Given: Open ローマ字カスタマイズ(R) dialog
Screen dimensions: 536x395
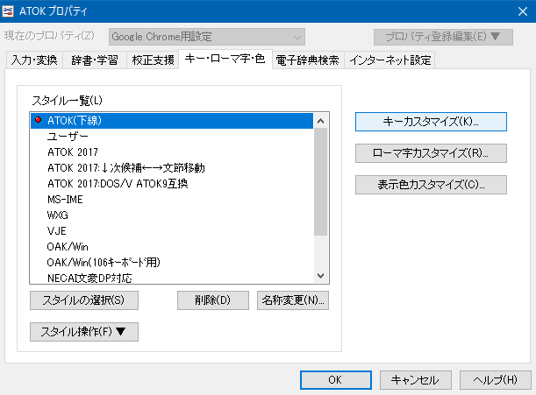Looking at the screenshot, I should point(431,153).
